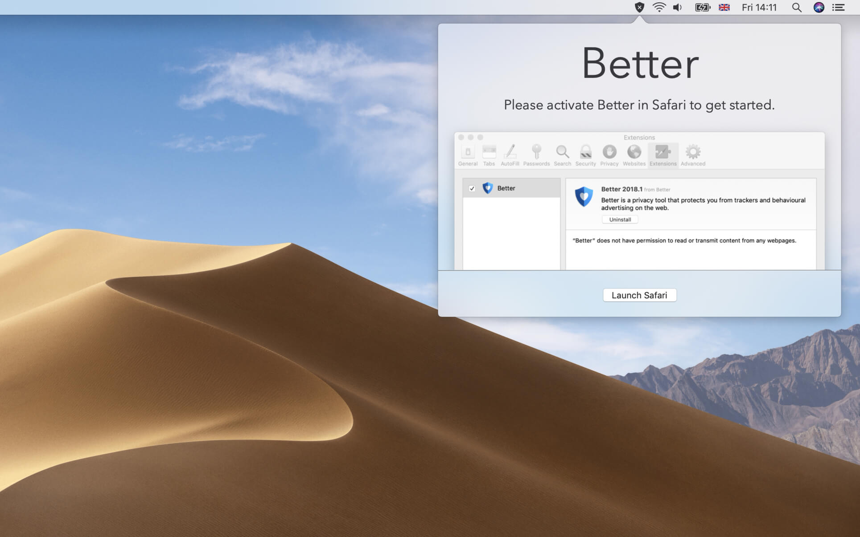Image resolution: width=860 pixels, height=537 pixels.
Task: Toggle the Better extension checkbox
Action: [x=472, y=188]
